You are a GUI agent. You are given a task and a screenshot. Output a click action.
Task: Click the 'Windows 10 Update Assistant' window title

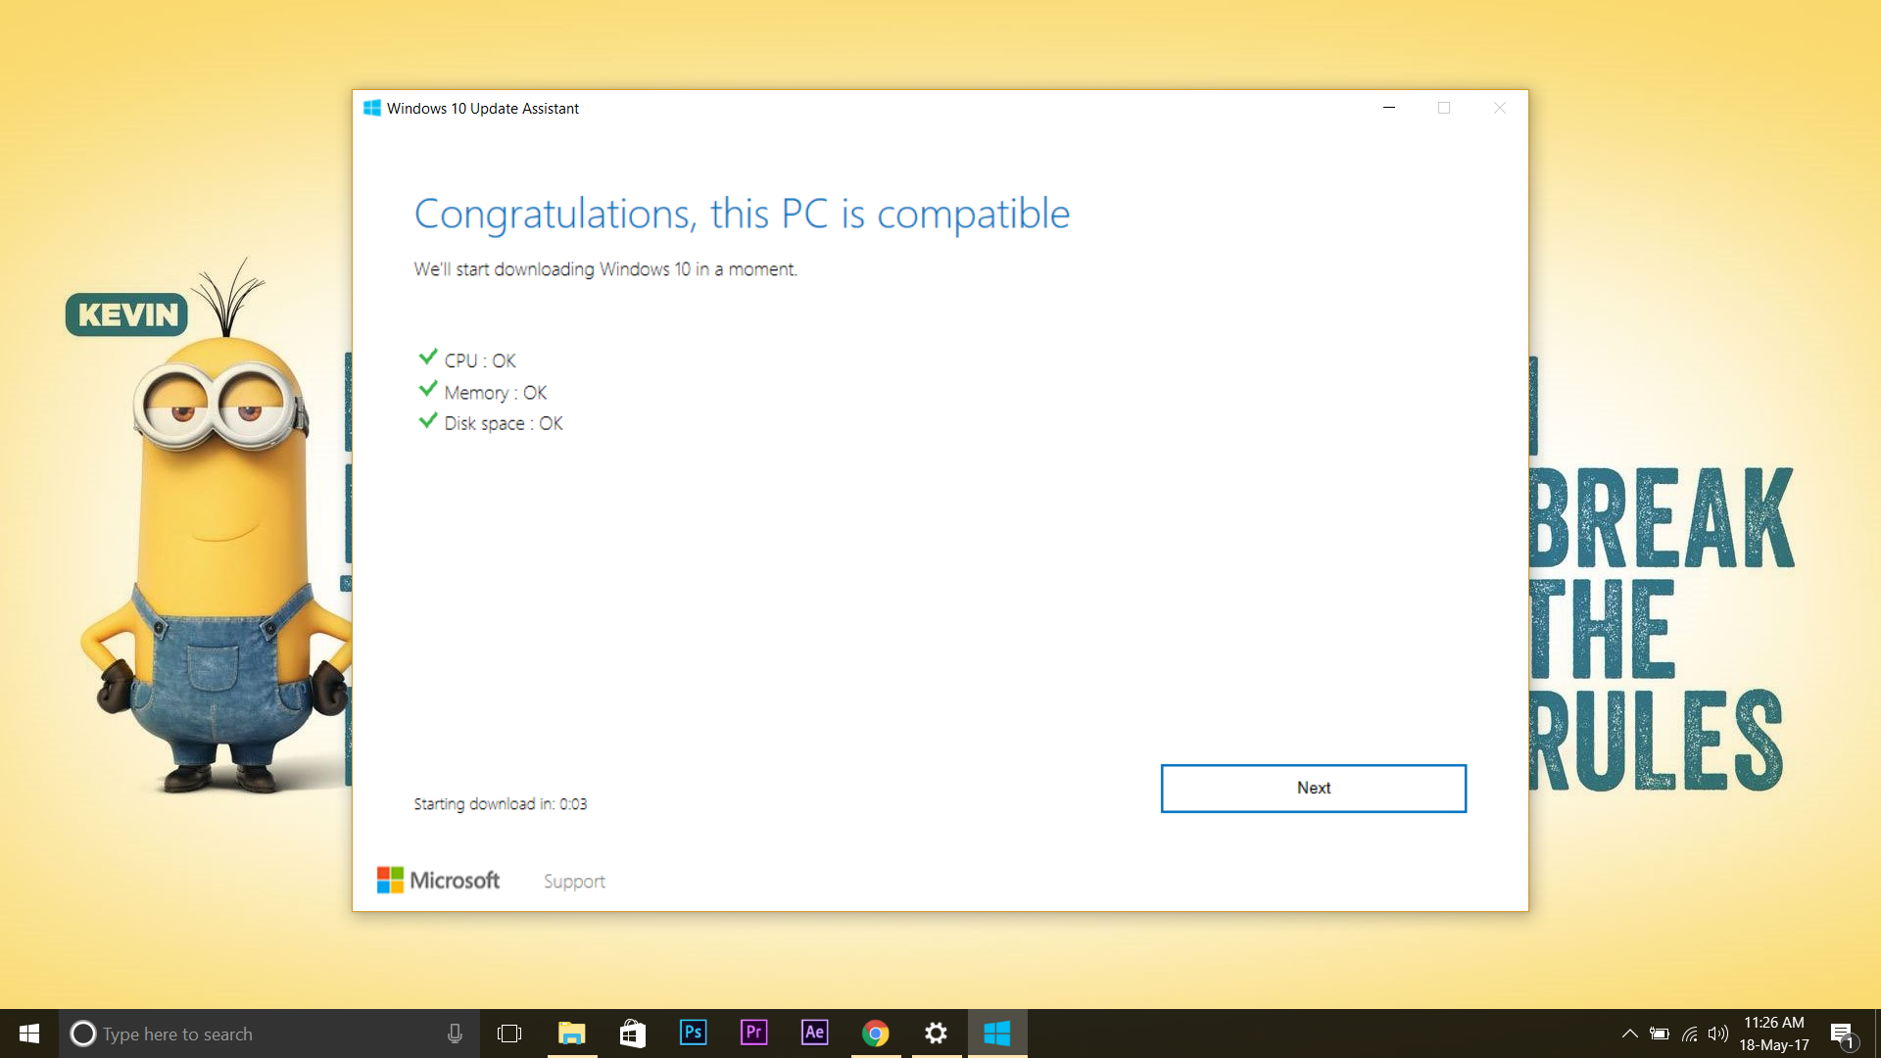coord(483,109)
